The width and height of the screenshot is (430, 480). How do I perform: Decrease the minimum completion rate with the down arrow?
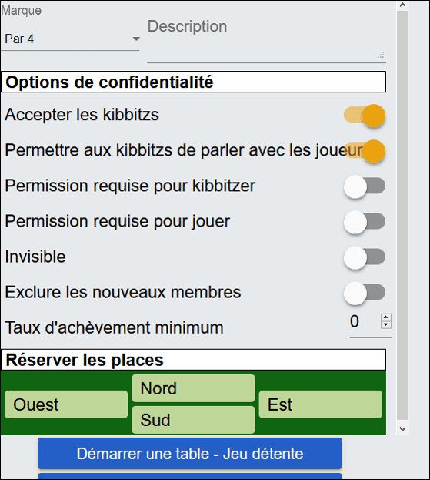[386, 325]
